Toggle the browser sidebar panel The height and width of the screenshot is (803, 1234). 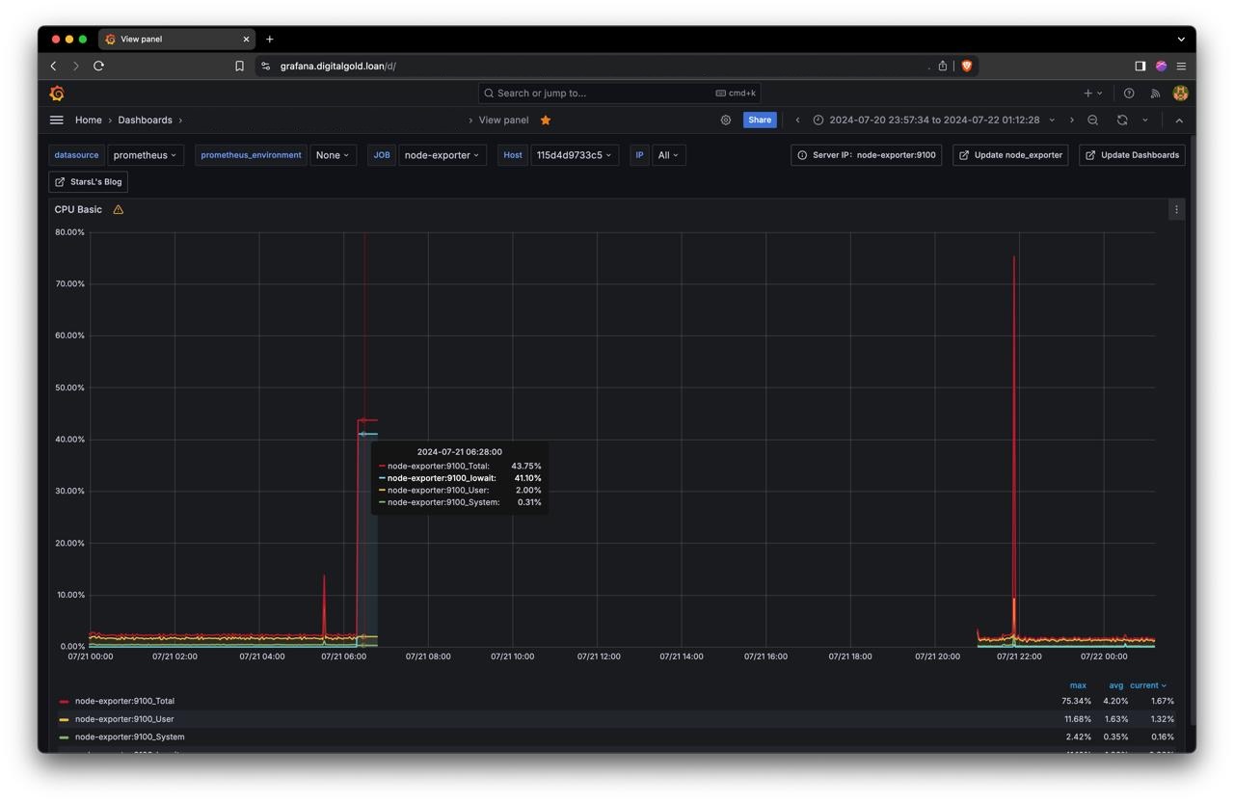coord(1140,66)
